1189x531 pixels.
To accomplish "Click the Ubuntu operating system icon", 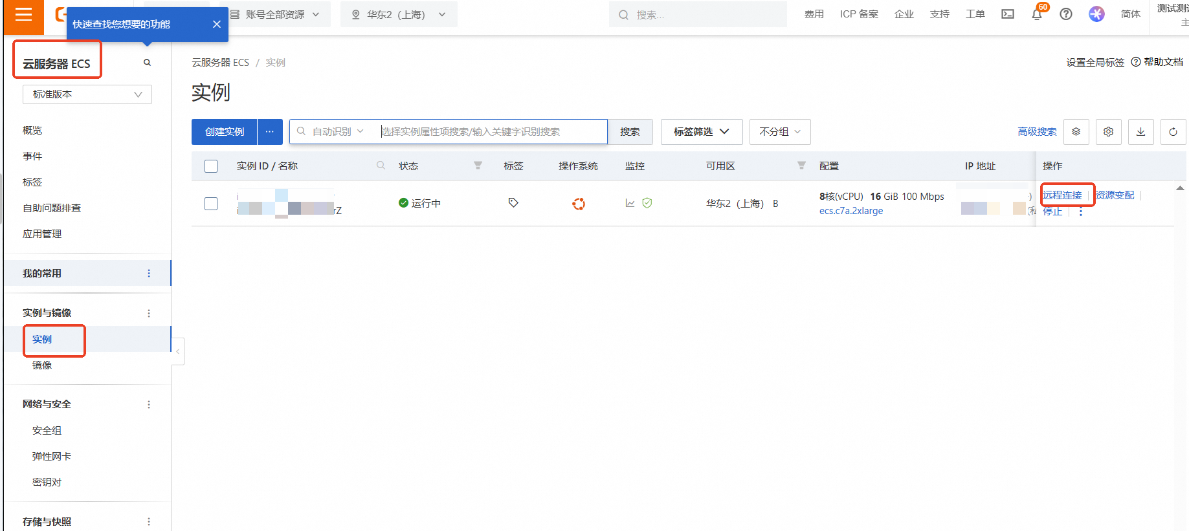I will coord(579,204).
